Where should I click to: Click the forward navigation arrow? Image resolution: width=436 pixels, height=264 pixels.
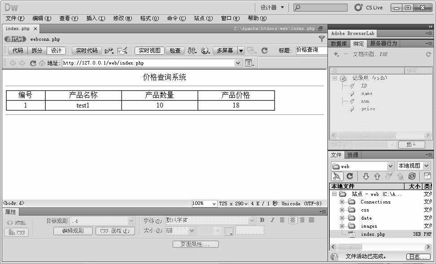[22, 63]
